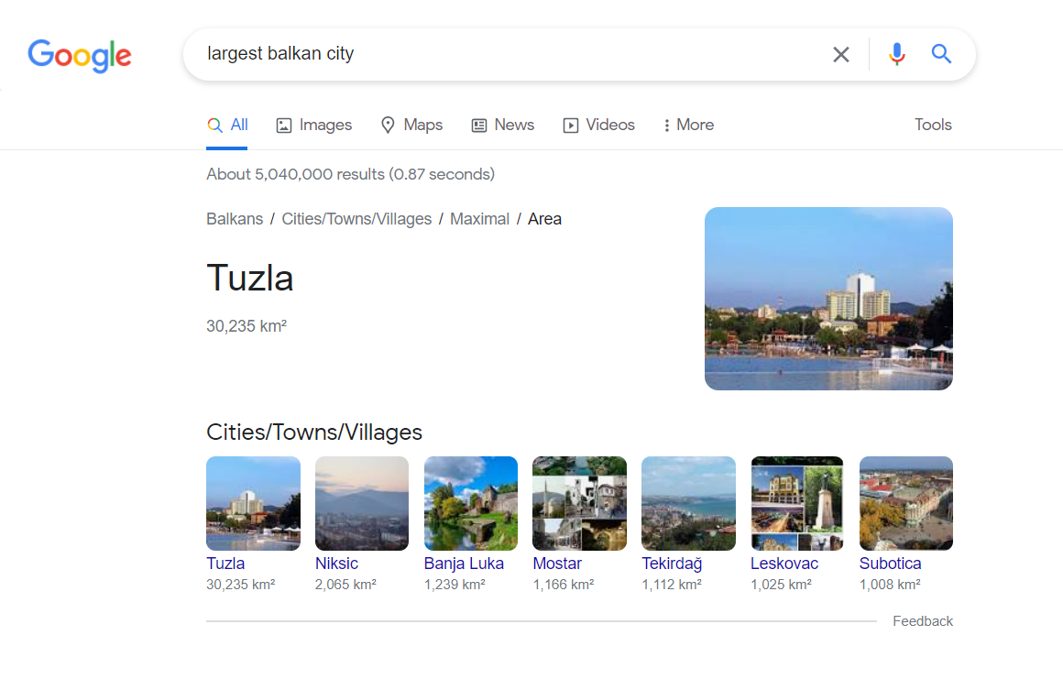Viewport: 1063px width, 679px height.
Task: Open the large Tuzla photo
Action: [x=828, y=299]
